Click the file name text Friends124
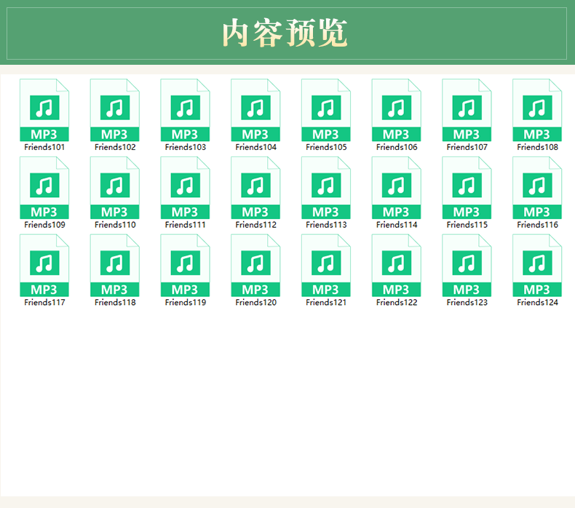 click(x=537, y=303)
